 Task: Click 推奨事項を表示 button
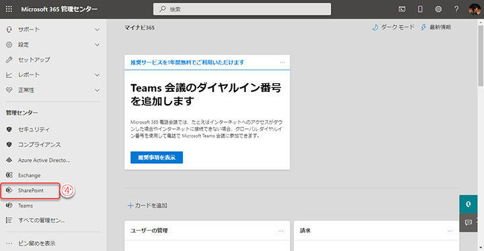[x=157, y=157]
